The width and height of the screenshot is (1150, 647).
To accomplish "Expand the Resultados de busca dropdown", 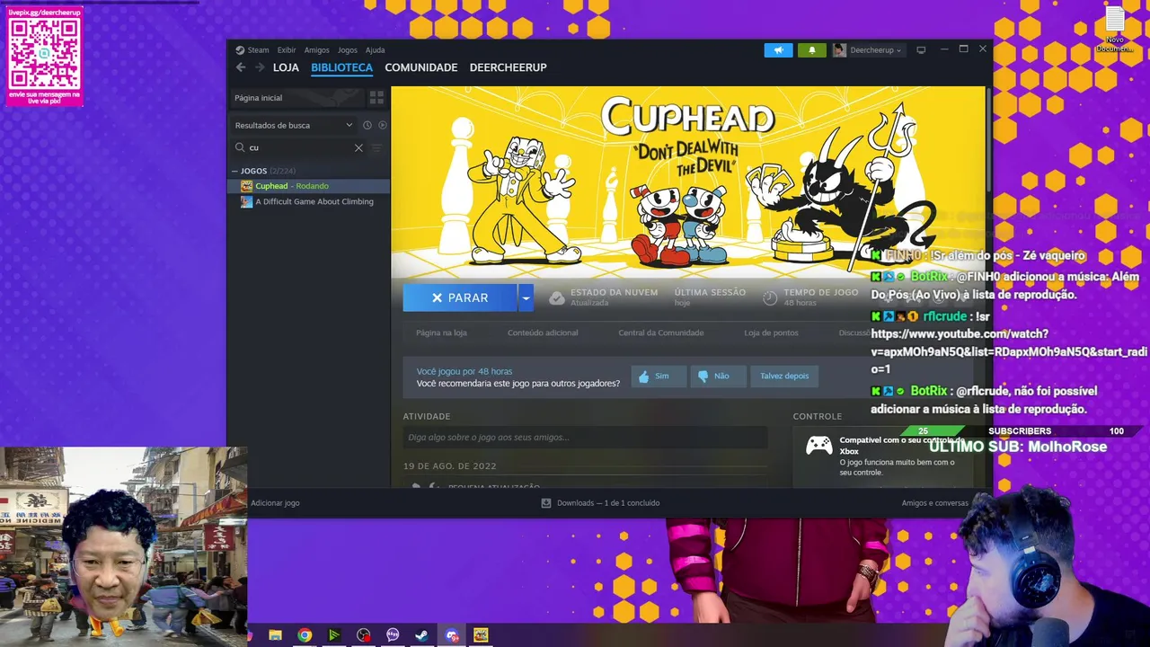I will coord(293,125).
